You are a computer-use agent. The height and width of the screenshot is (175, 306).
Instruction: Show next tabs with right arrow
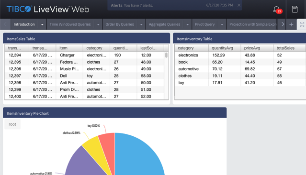coord(283,24)
